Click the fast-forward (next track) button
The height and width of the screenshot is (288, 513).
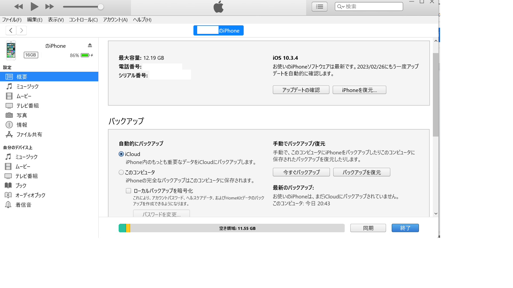tap(49, 7)
